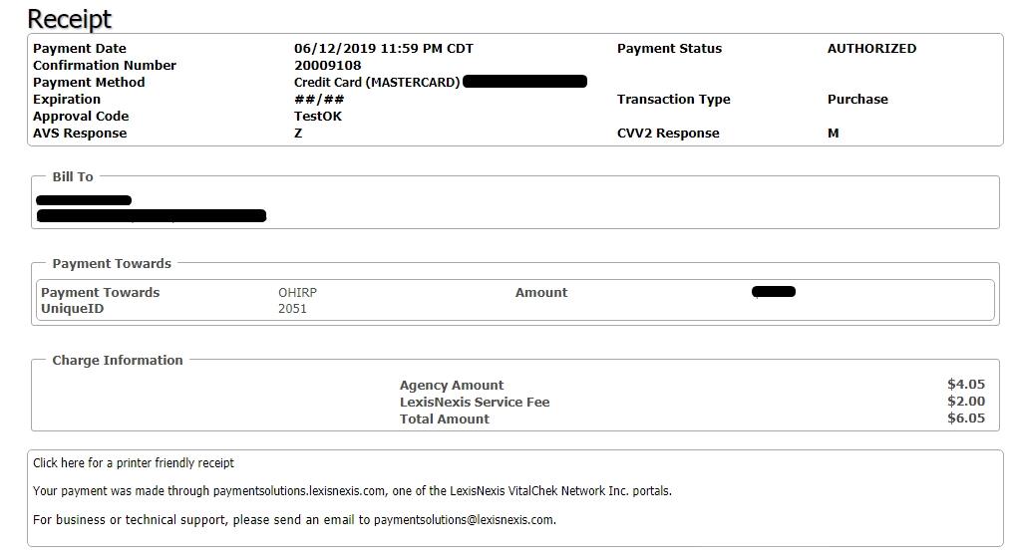Select the confirmation number 20009108
Screen dimensions: 1013x559
328,65
